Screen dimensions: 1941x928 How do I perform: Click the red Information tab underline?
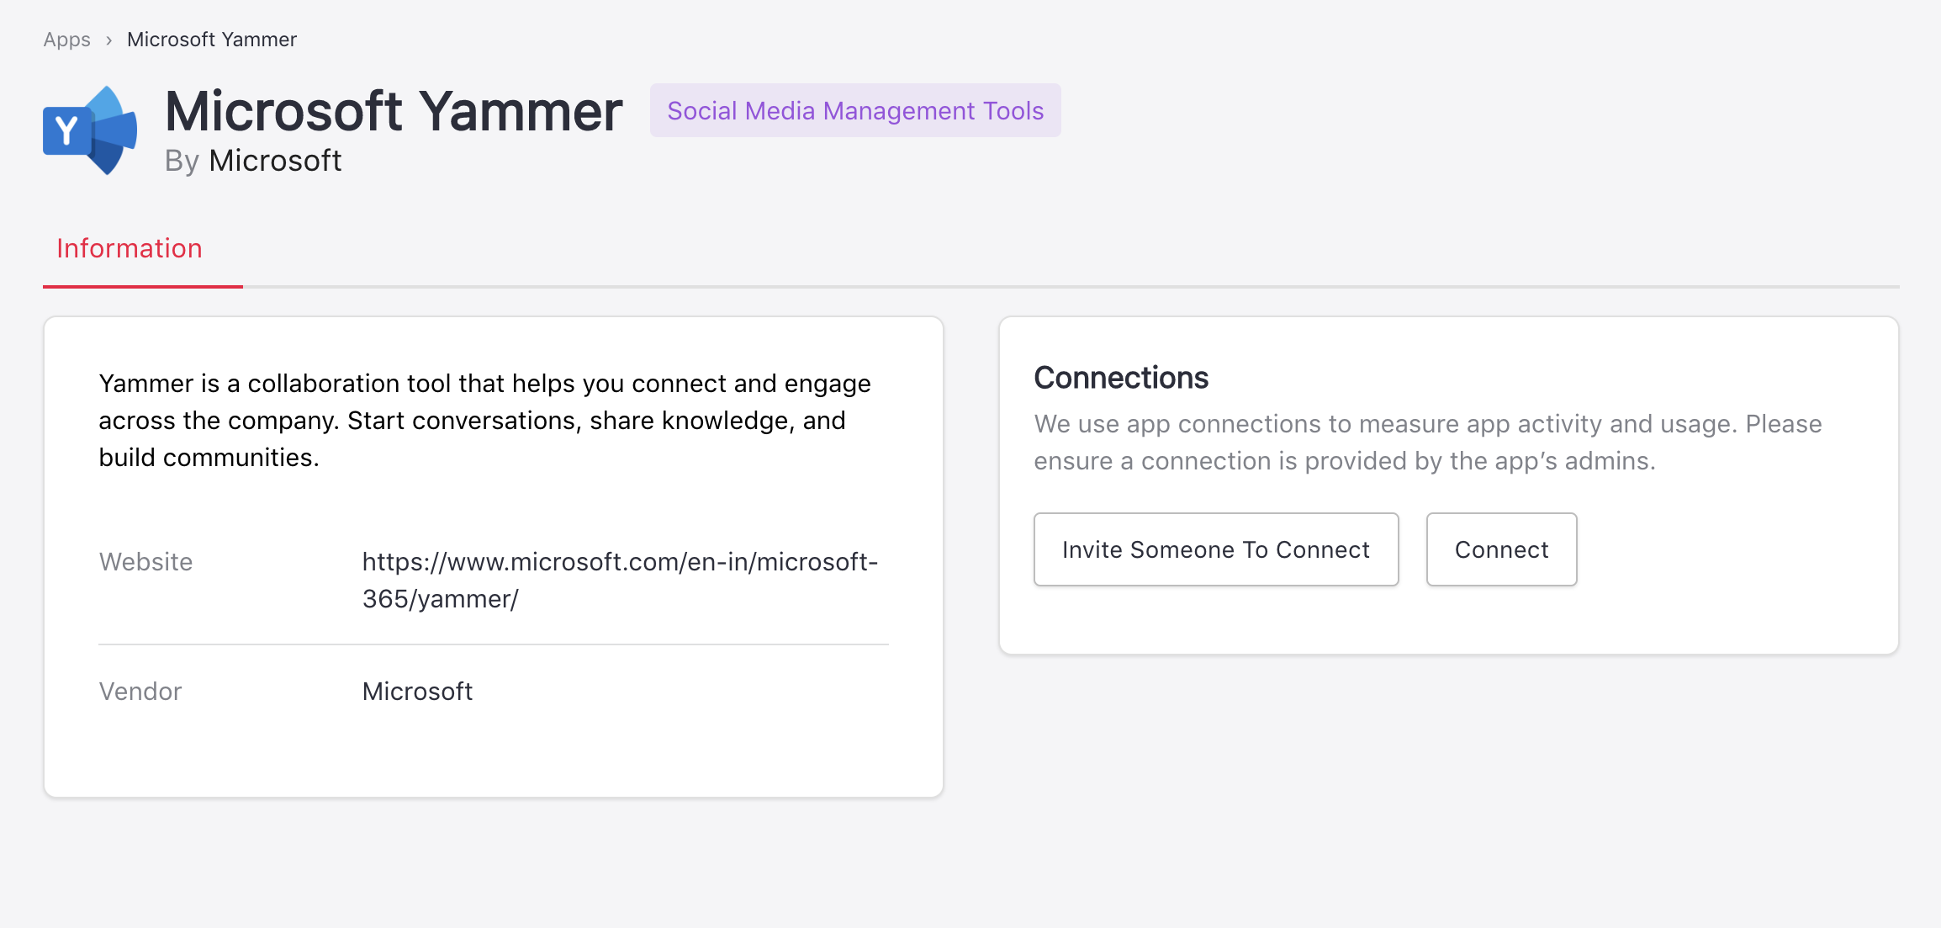click(x=143, y=287)
